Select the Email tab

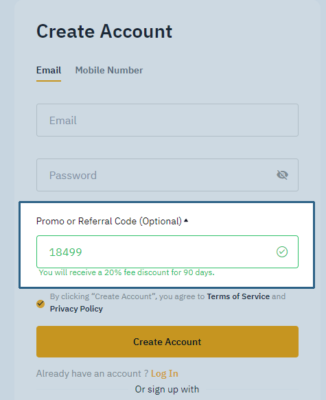point(49,70)
